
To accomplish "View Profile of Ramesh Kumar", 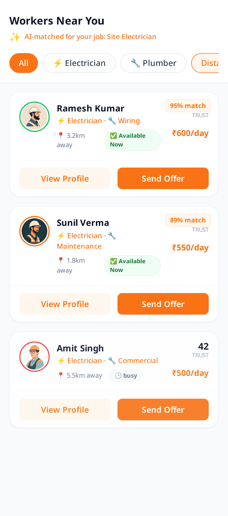I will coord(65,178).
